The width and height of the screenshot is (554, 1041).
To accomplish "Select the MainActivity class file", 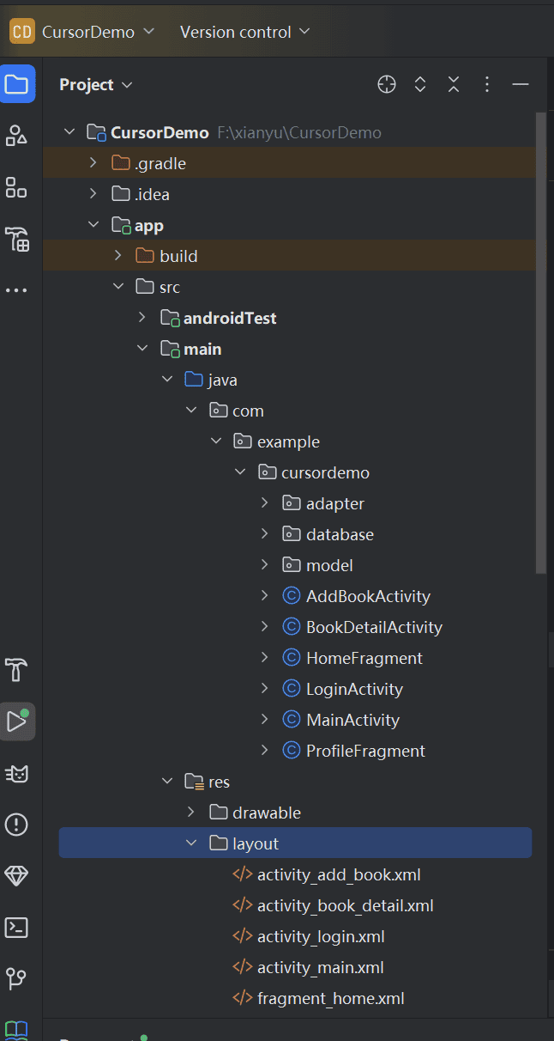I will (x=352, y=720).
